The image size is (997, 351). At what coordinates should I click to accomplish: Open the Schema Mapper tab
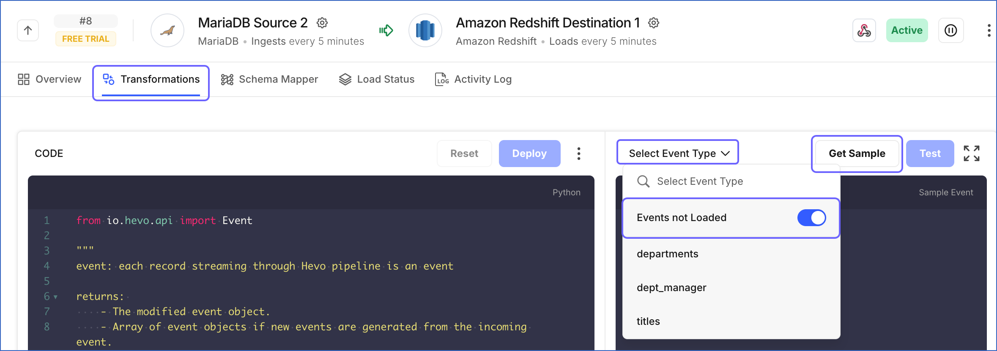coord(269,79)
